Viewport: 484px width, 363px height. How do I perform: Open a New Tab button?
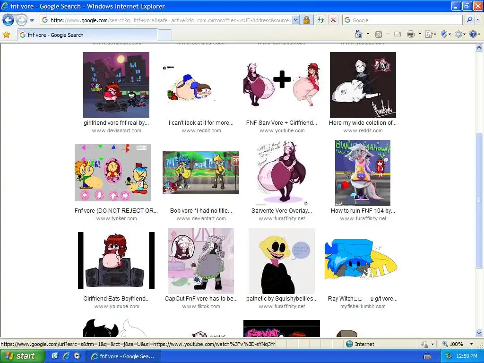[x=165, y=35]
